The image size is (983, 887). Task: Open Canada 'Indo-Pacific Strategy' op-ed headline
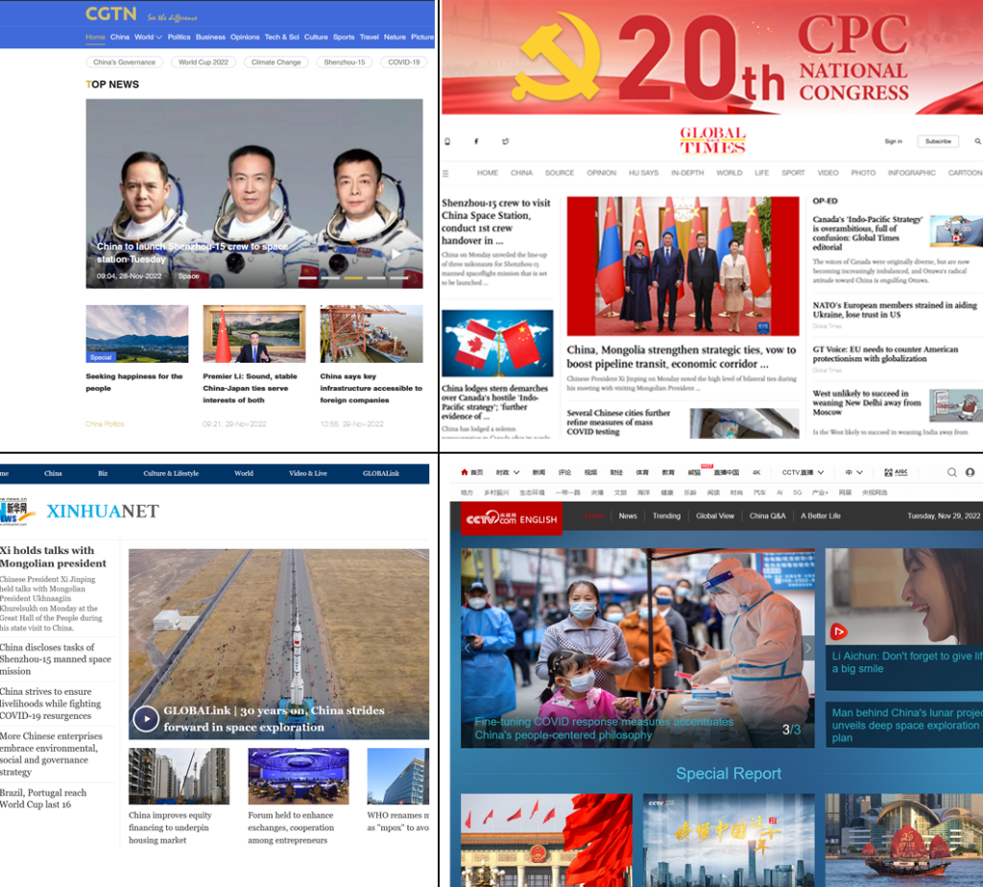868,233
